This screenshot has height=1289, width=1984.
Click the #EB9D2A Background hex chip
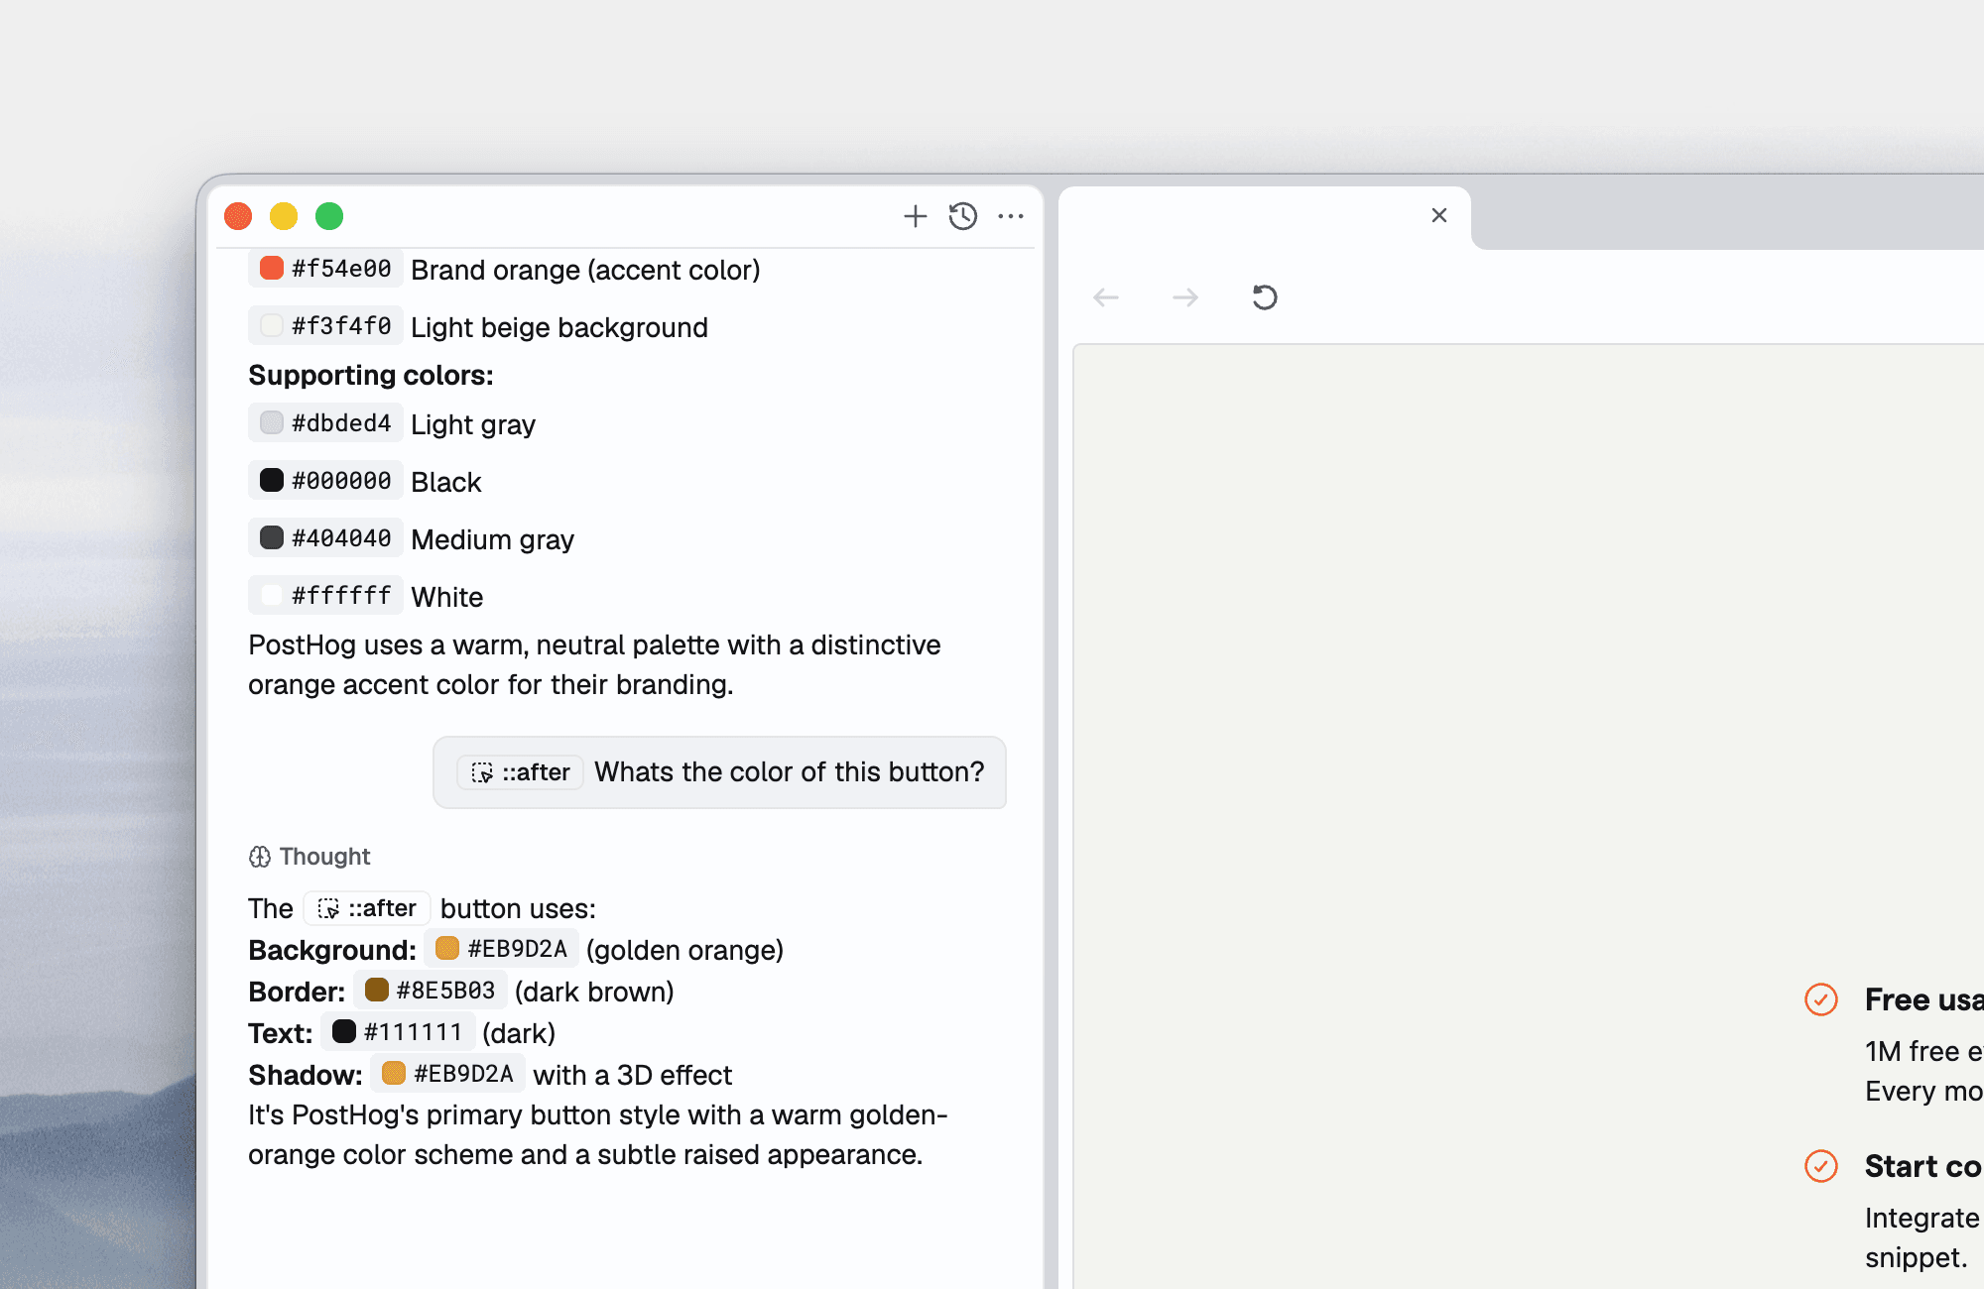(x=501, y=948)
